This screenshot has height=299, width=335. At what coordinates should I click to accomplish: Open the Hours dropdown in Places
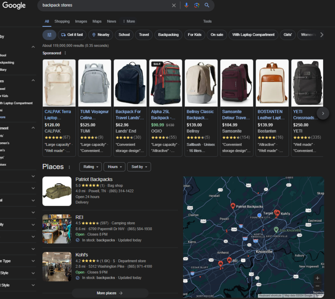tap(114, 167)
